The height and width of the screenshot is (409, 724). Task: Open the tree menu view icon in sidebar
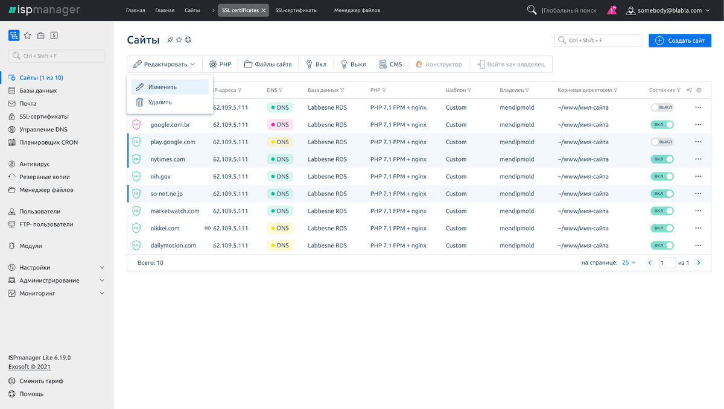click(14, 36)
